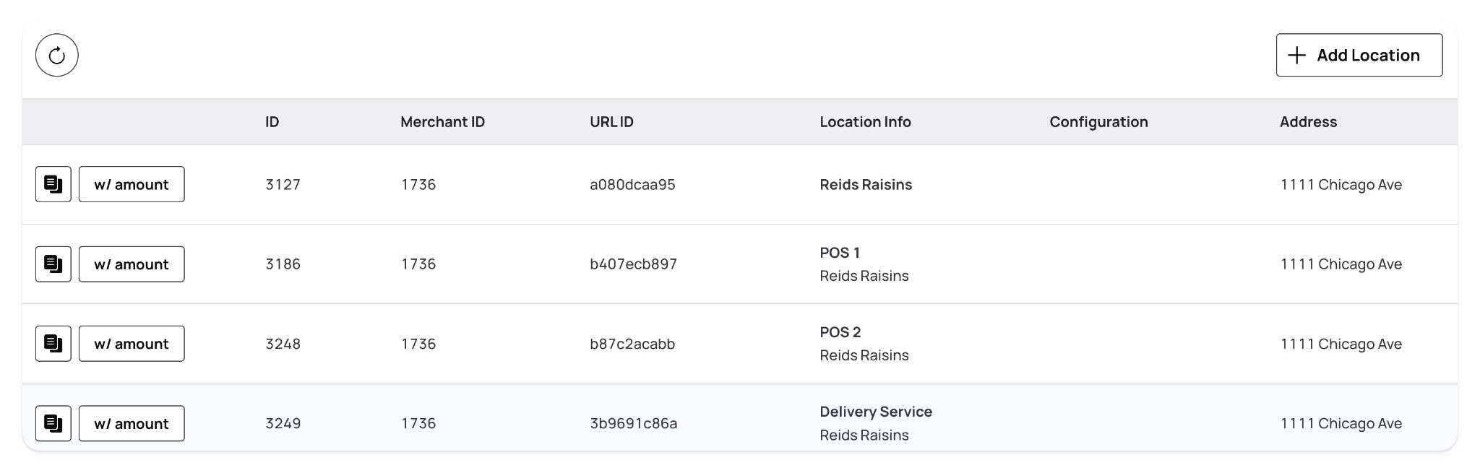This screenshot has height=473, width=1480.
Task: Click the Merchant ID column header
Action: click(x=442, y=122)
